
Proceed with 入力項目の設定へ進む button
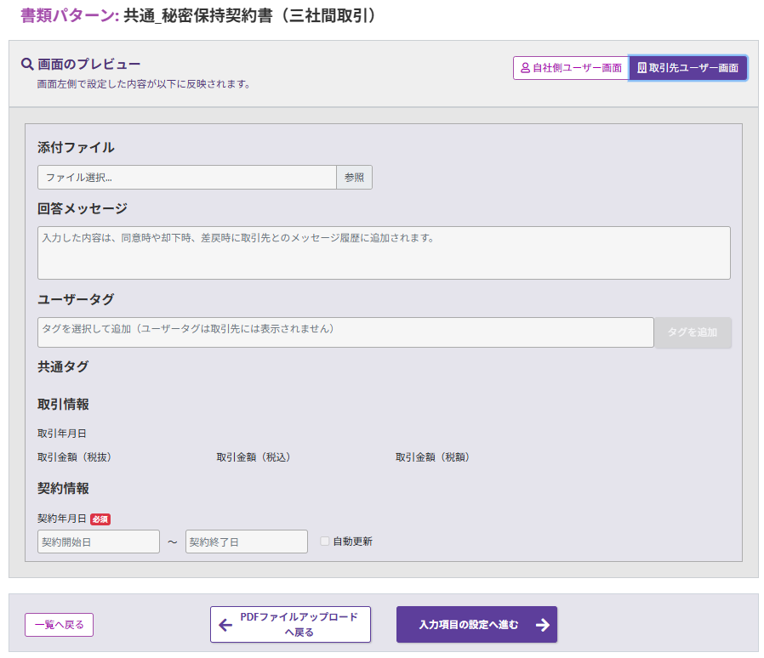[476, 624]
